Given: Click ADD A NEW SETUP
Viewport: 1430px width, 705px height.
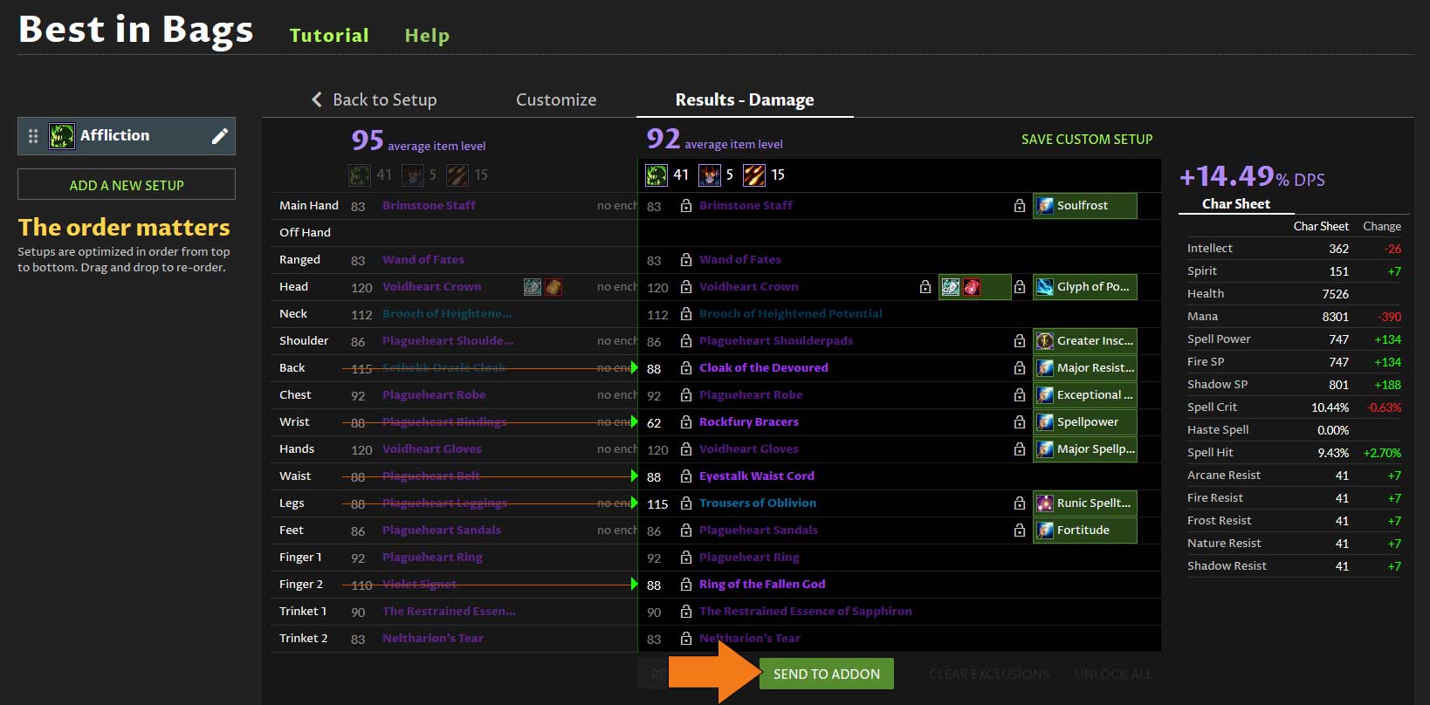Looking at the screenshot, I should 127,185.
